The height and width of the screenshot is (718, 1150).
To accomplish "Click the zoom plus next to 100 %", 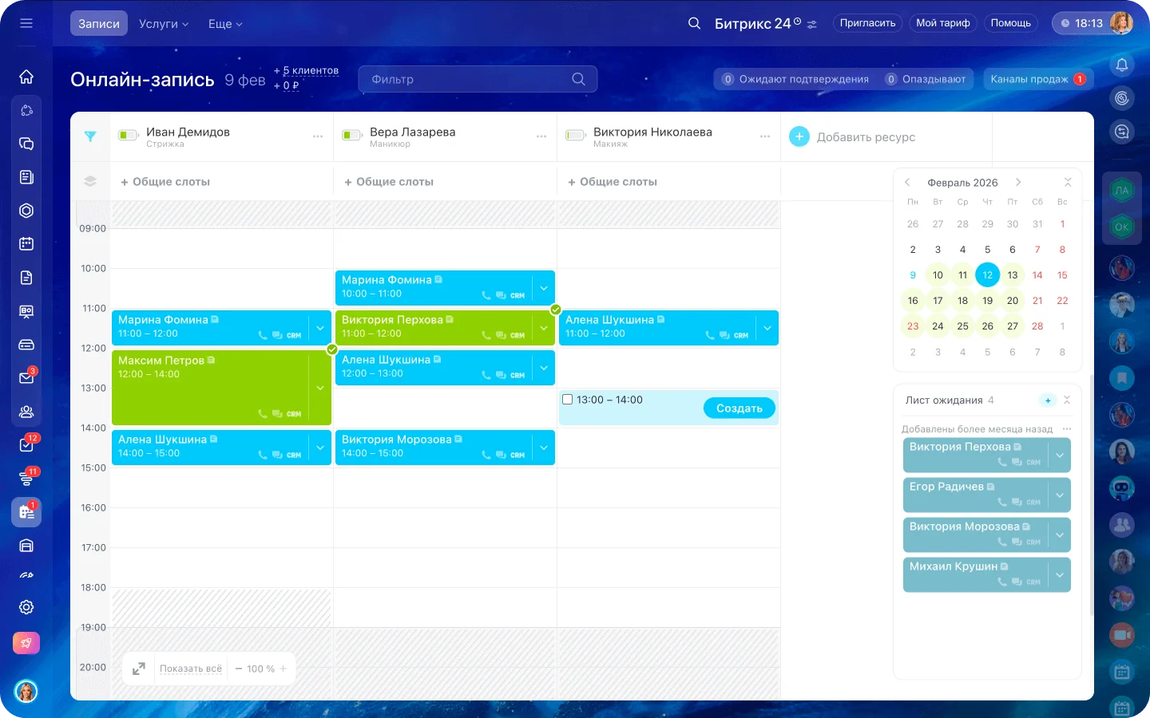I will (x=283, y=669).
